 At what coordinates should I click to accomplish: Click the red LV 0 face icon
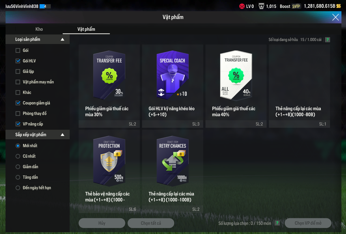click(242, 6)
